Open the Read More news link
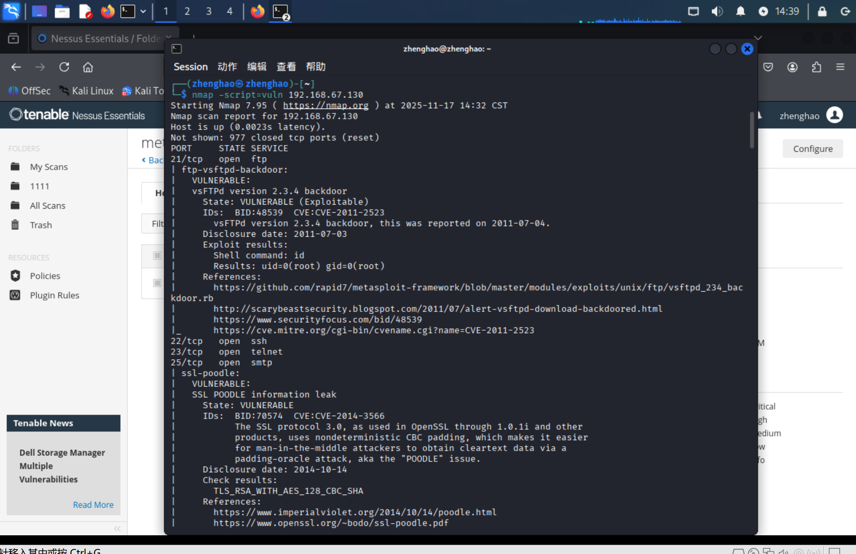856x554 pixels. click(93, 505)
